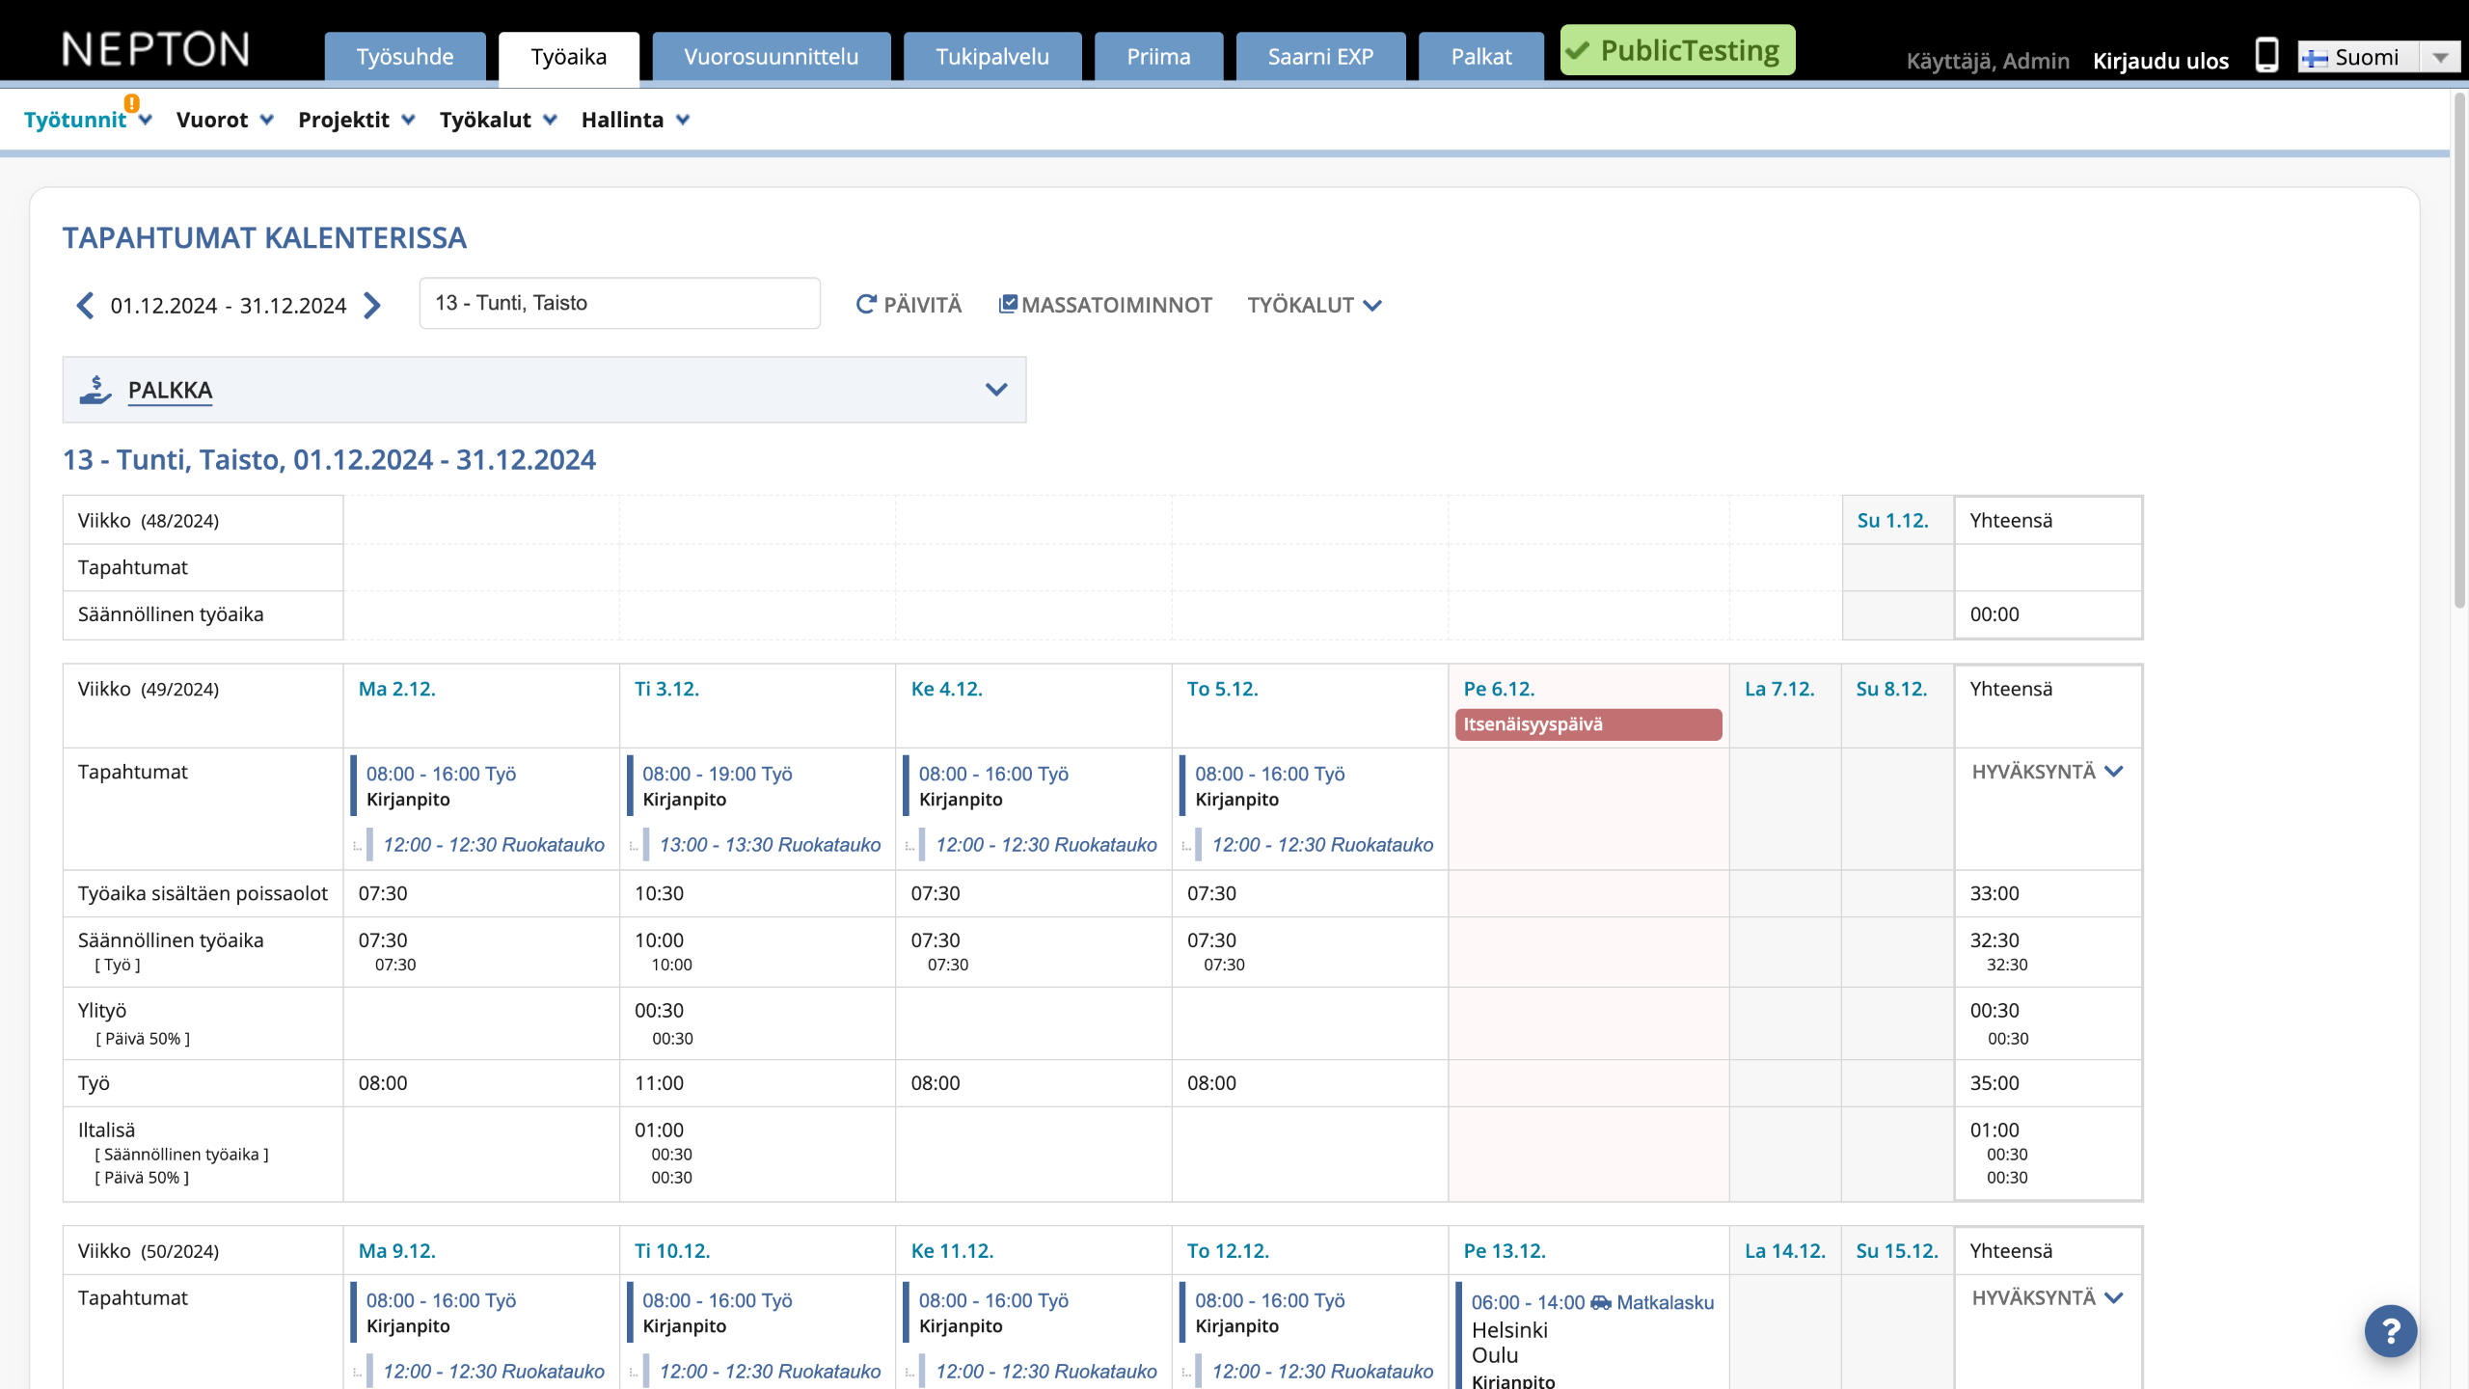Click the PublicTesting green check badge

(1677, 50)
